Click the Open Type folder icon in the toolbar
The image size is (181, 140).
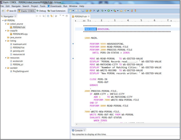[x=121, y=11]
